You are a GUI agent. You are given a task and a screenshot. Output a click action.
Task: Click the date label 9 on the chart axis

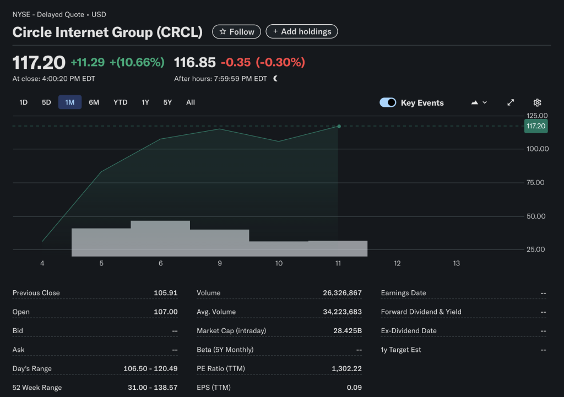(220, 263)
